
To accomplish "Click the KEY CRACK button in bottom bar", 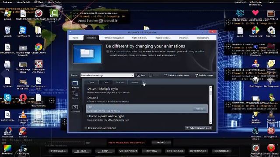I will tap(175, 151).
